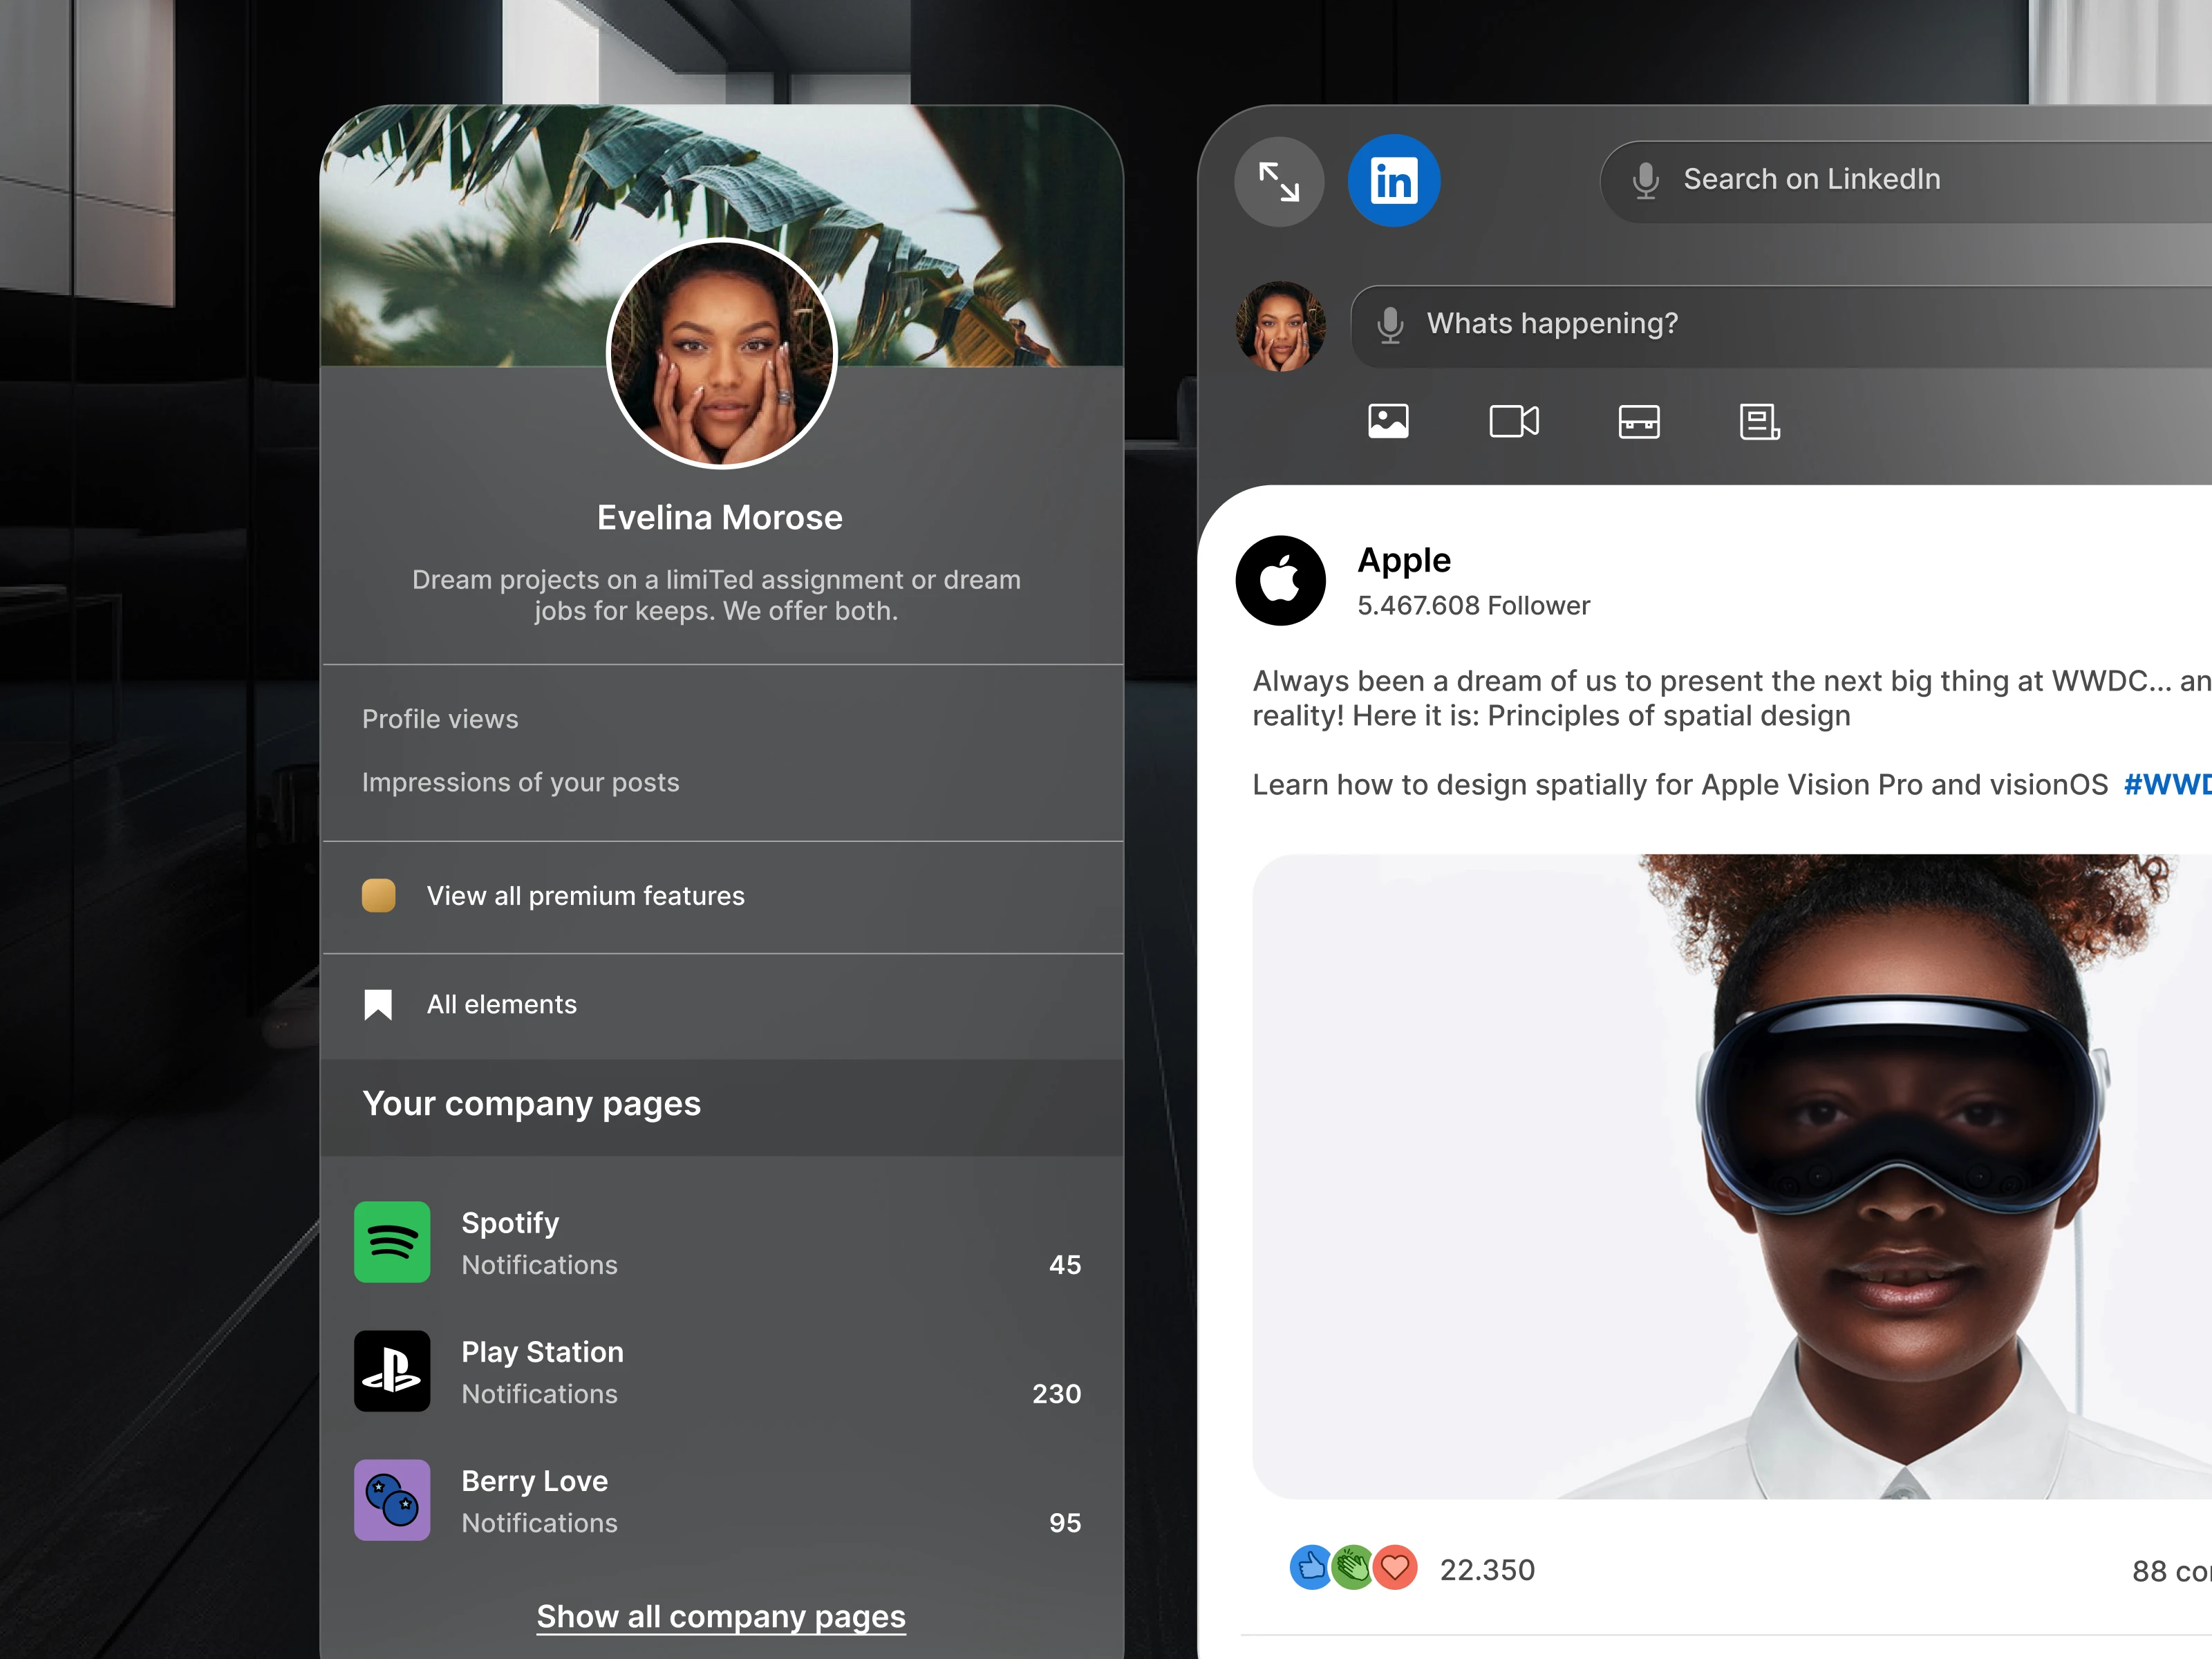Screen dimensions: 2212x1659
Task: Open Play Station company page icon
Action: click(x=392, y=1371)
